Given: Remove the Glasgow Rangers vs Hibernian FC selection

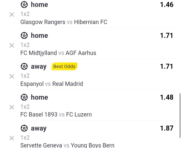Looking at the screenshot, I should [12, 15].
